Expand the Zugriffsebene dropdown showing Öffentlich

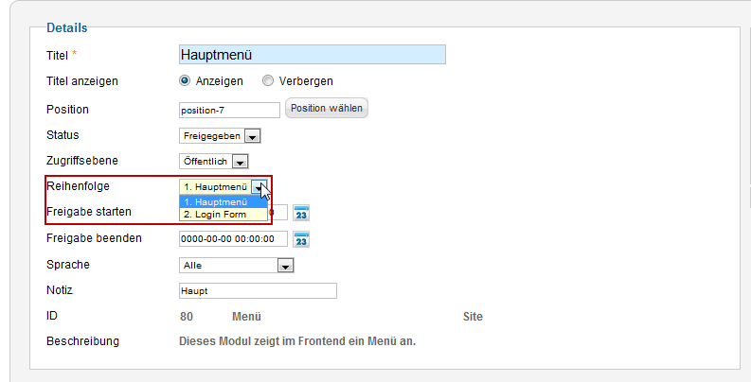214,161
